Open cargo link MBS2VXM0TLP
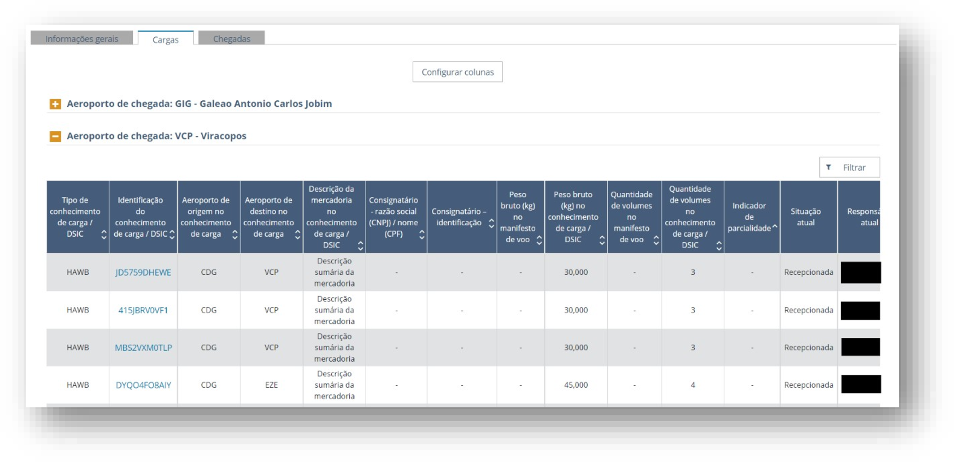The width and height of the screenshot is (954, 462). [x=143, y=348]
